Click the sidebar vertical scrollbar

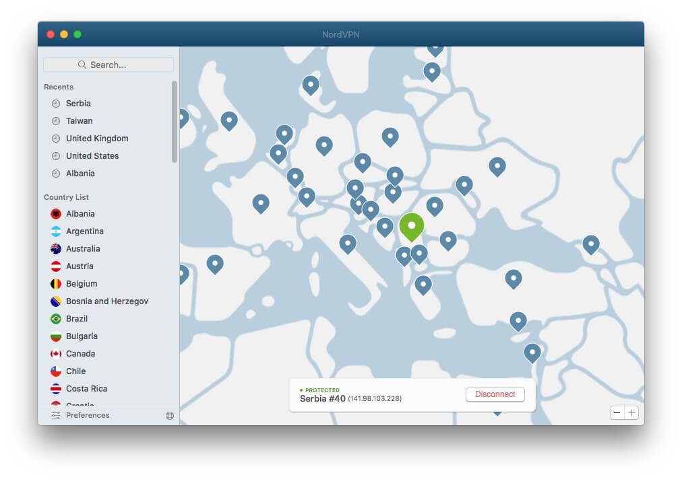pyautogui.click(x=175, y=122)
